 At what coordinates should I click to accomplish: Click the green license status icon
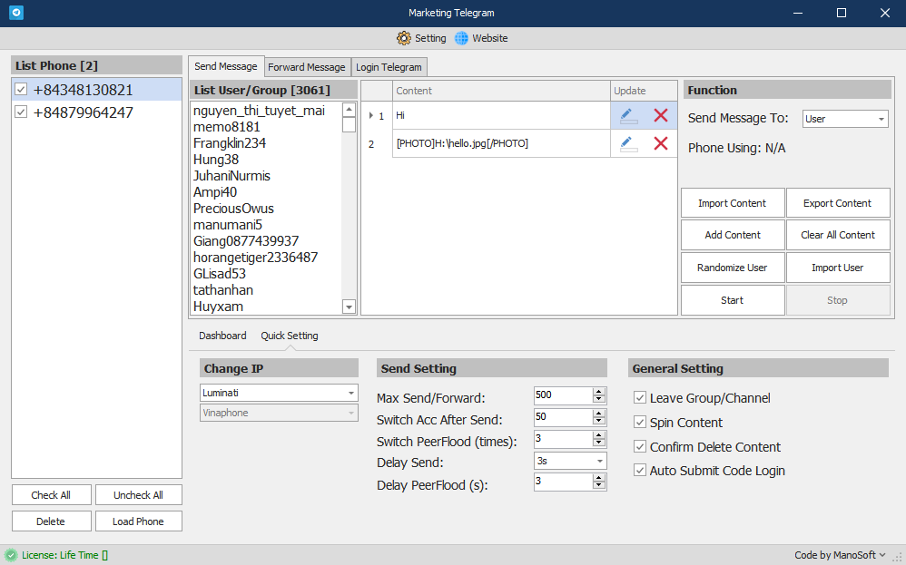pyautogui.click(x=11, y=555)
